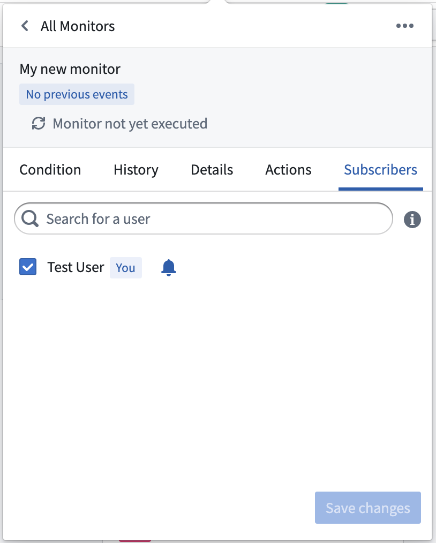Click the magnifier icon in the user search
This screenshot has height=543, width=436.
30,219
